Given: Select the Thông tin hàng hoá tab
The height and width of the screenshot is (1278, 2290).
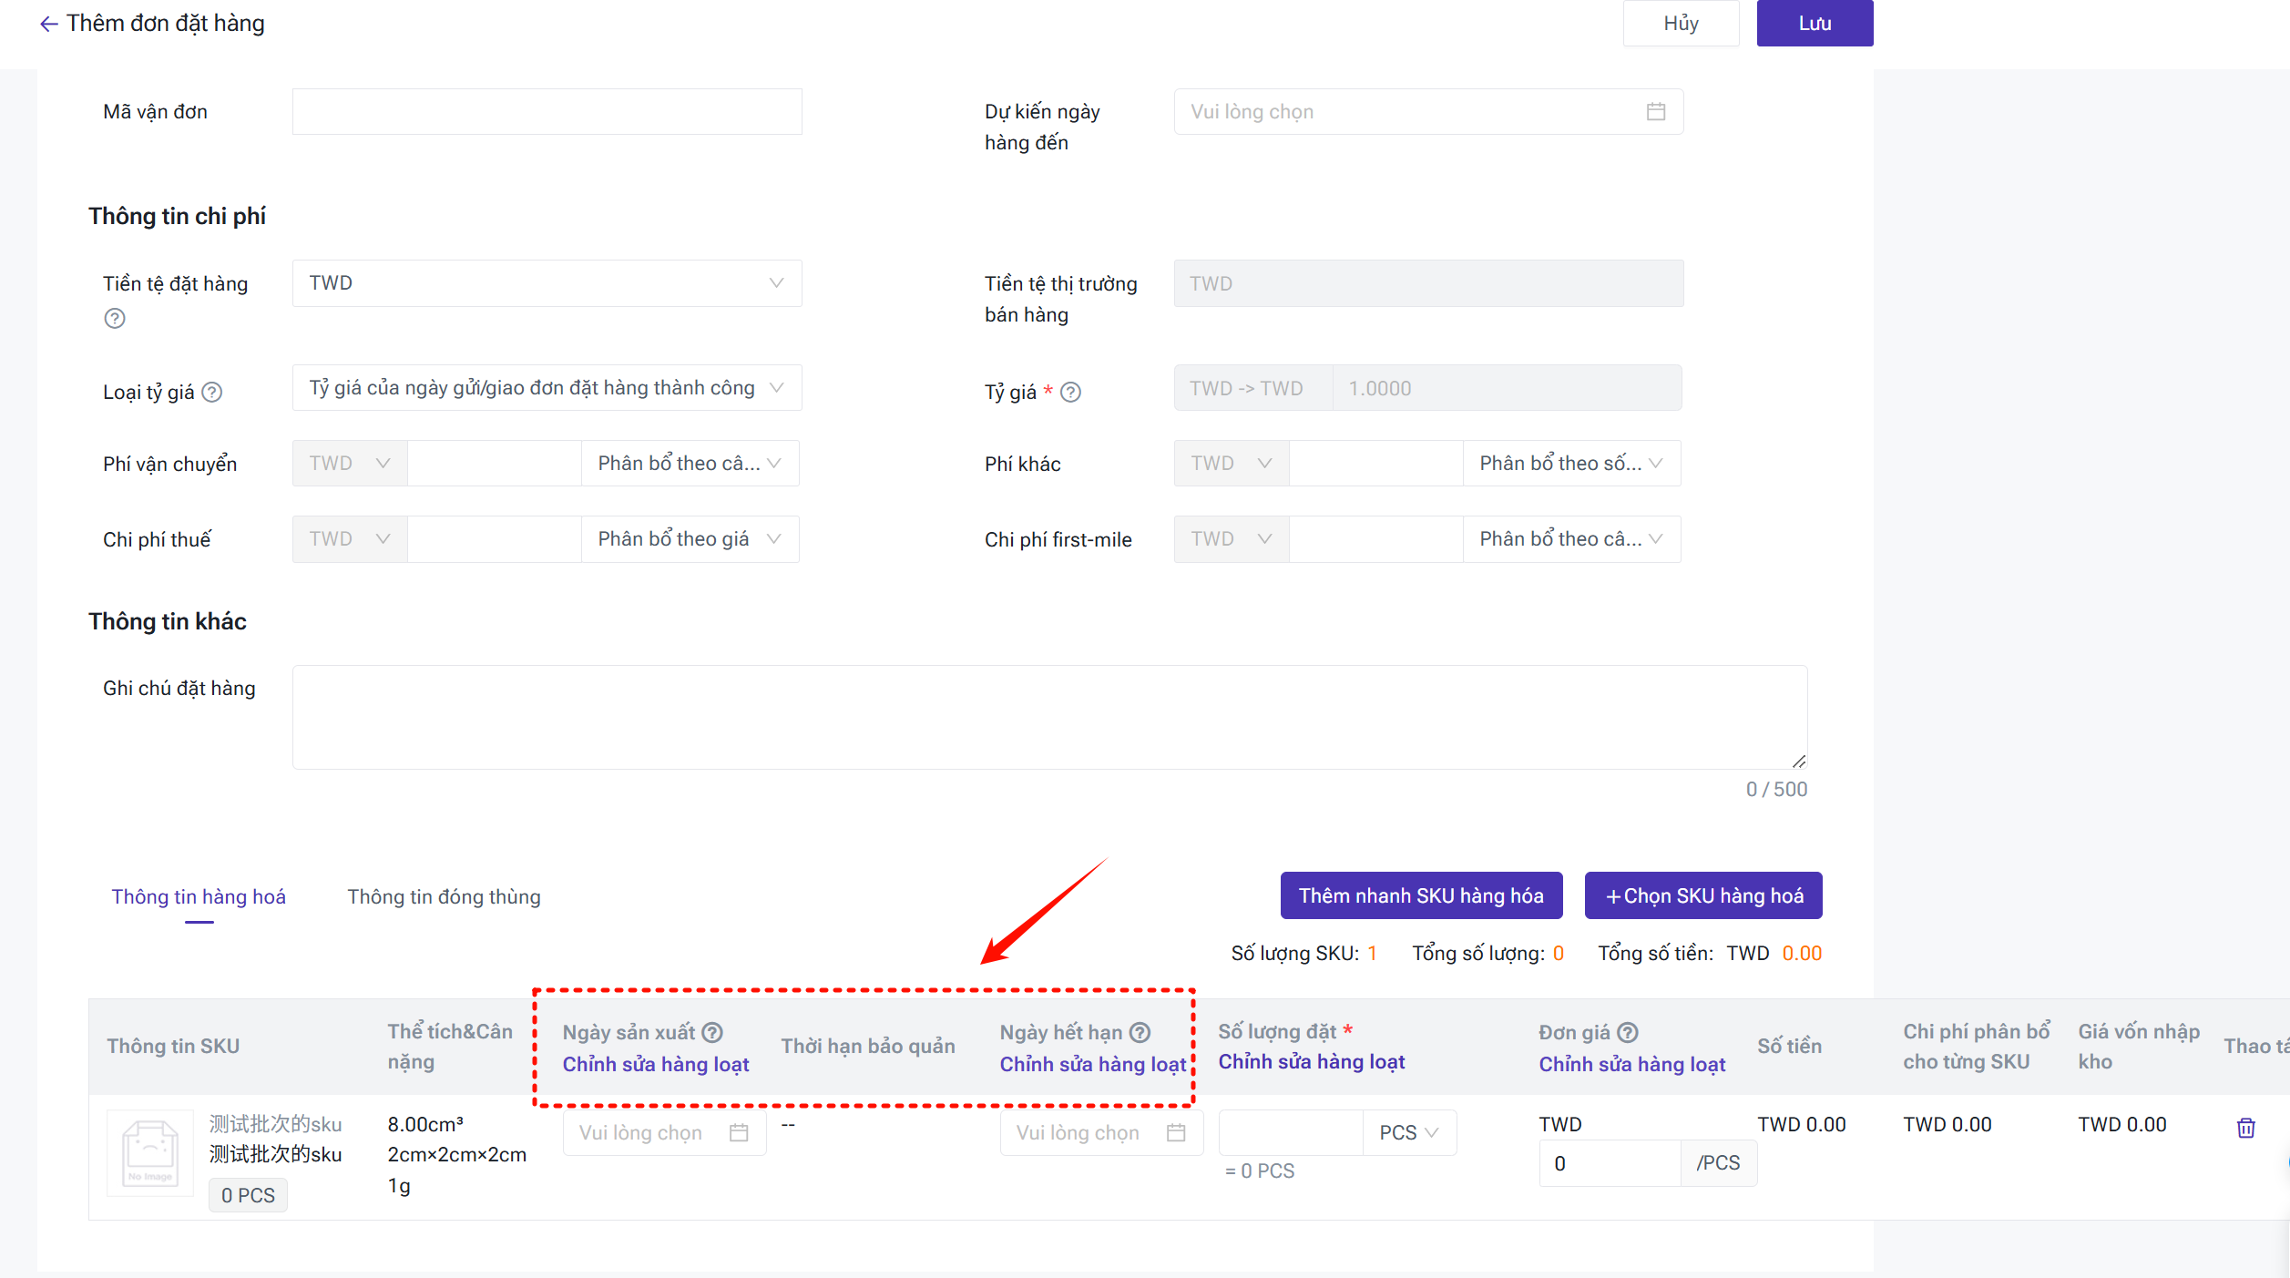Looking at the screenshot, I should (x=199, y=896).
